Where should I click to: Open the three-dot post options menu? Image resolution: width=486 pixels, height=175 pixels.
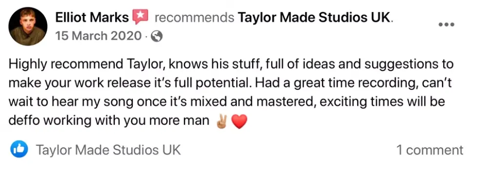click(446, 24)
